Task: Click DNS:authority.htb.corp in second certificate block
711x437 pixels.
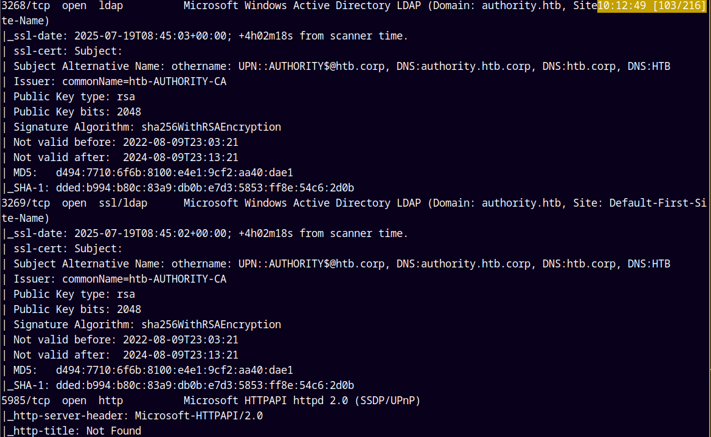Action: pos(463,264)
